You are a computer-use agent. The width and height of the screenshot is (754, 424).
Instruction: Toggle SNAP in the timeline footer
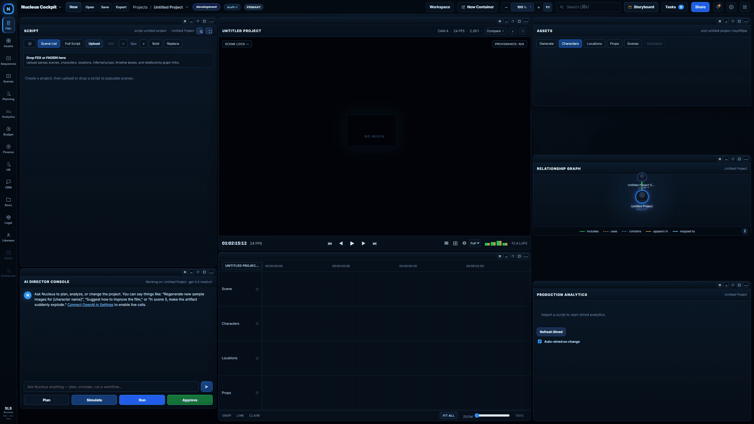[x=227, y=415]
